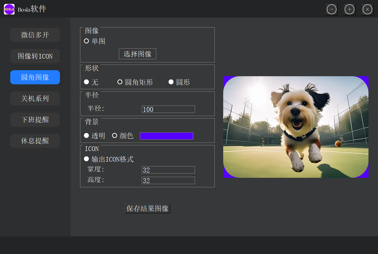Viewport: 378px width, 254px height.
Task: Select the 颜色 background radio option
Action: coord(115,136)
